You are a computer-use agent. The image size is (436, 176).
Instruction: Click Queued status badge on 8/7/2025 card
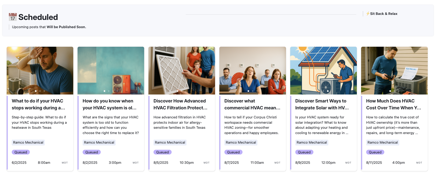coord(233,152)
